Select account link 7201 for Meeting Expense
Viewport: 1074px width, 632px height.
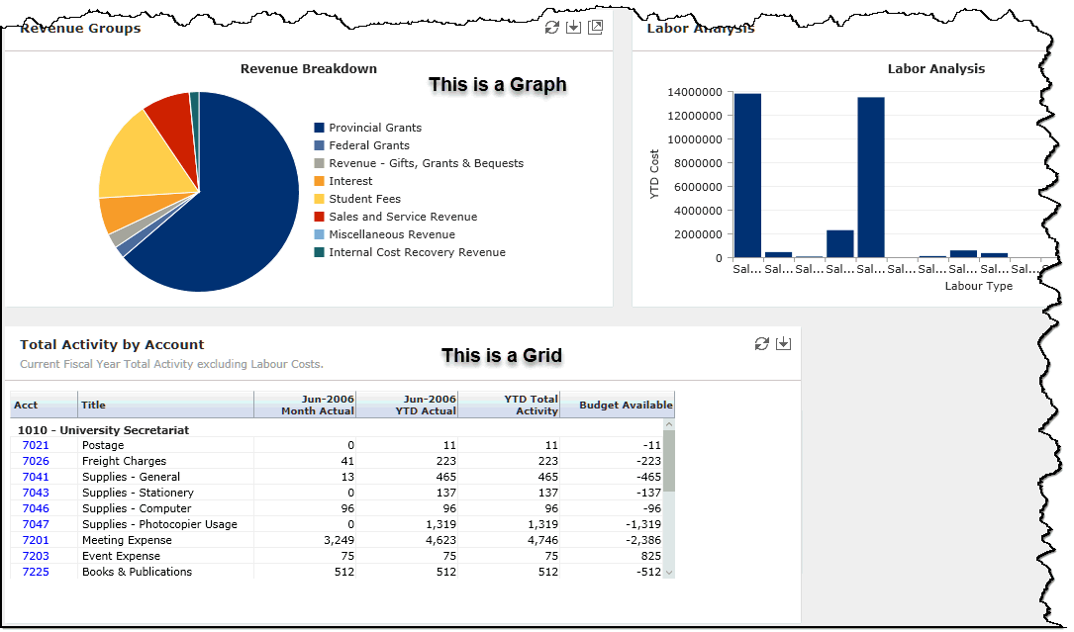(36, 540)
